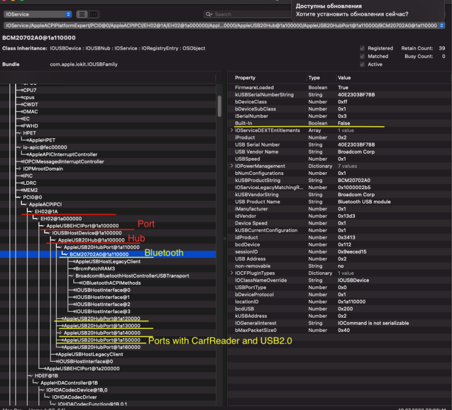
Task: Select the BCM20702A0@1a110000 tree row
Action: pyautogui.click(x=108, y=254)
